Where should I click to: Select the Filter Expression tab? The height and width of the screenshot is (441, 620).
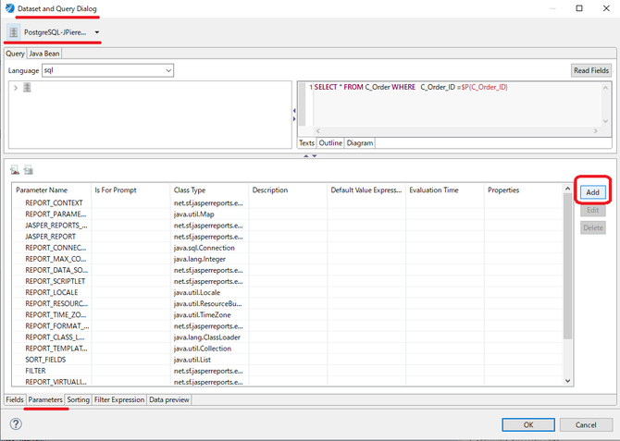(x=119, y=399)
